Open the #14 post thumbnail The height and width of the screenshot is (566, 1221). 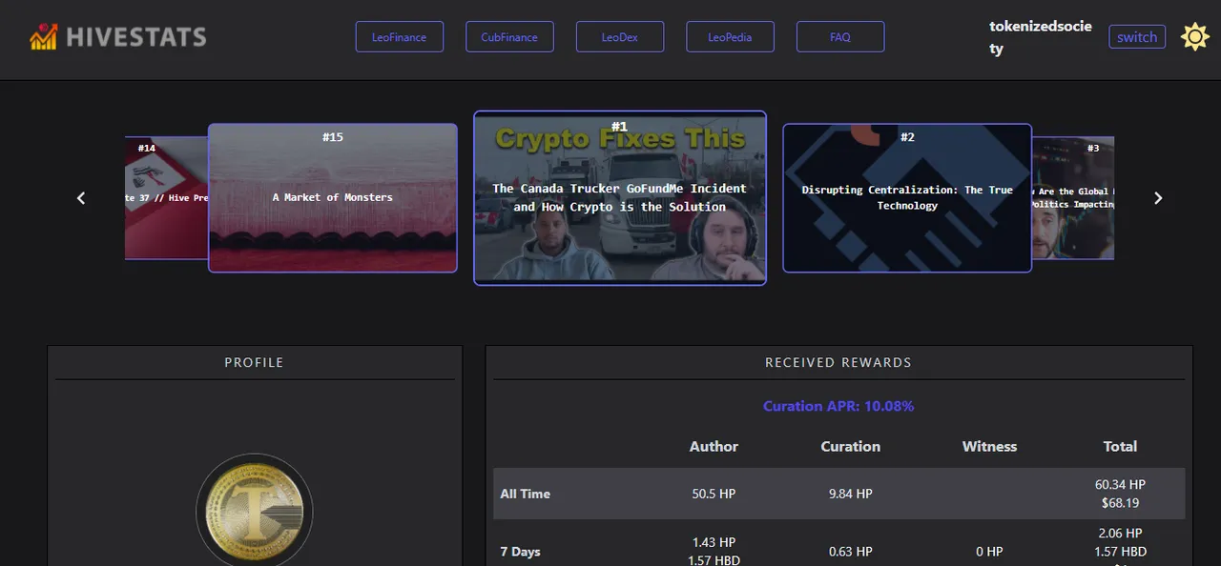[x=167, y=198]
